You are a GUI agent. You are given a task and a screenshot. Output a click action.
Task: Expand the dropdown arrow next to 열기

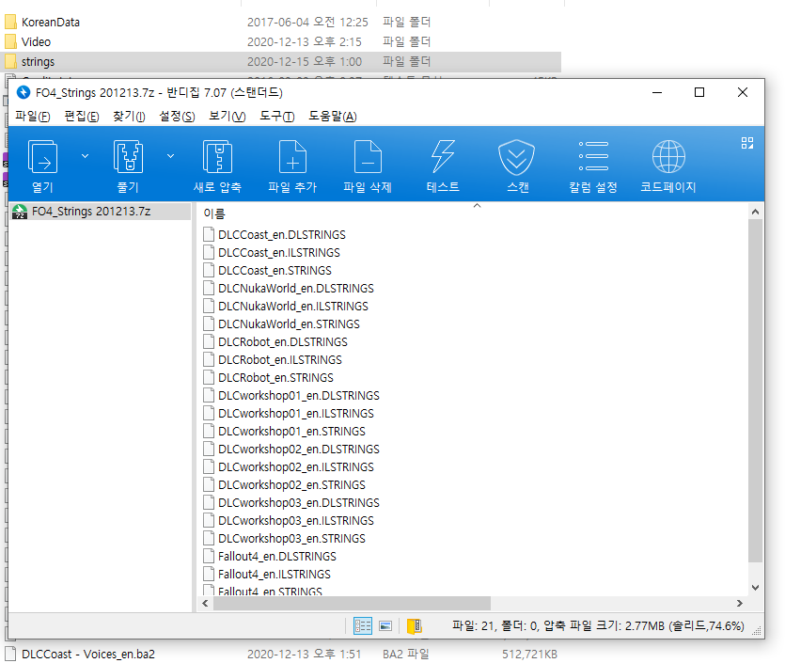[86, 156]
